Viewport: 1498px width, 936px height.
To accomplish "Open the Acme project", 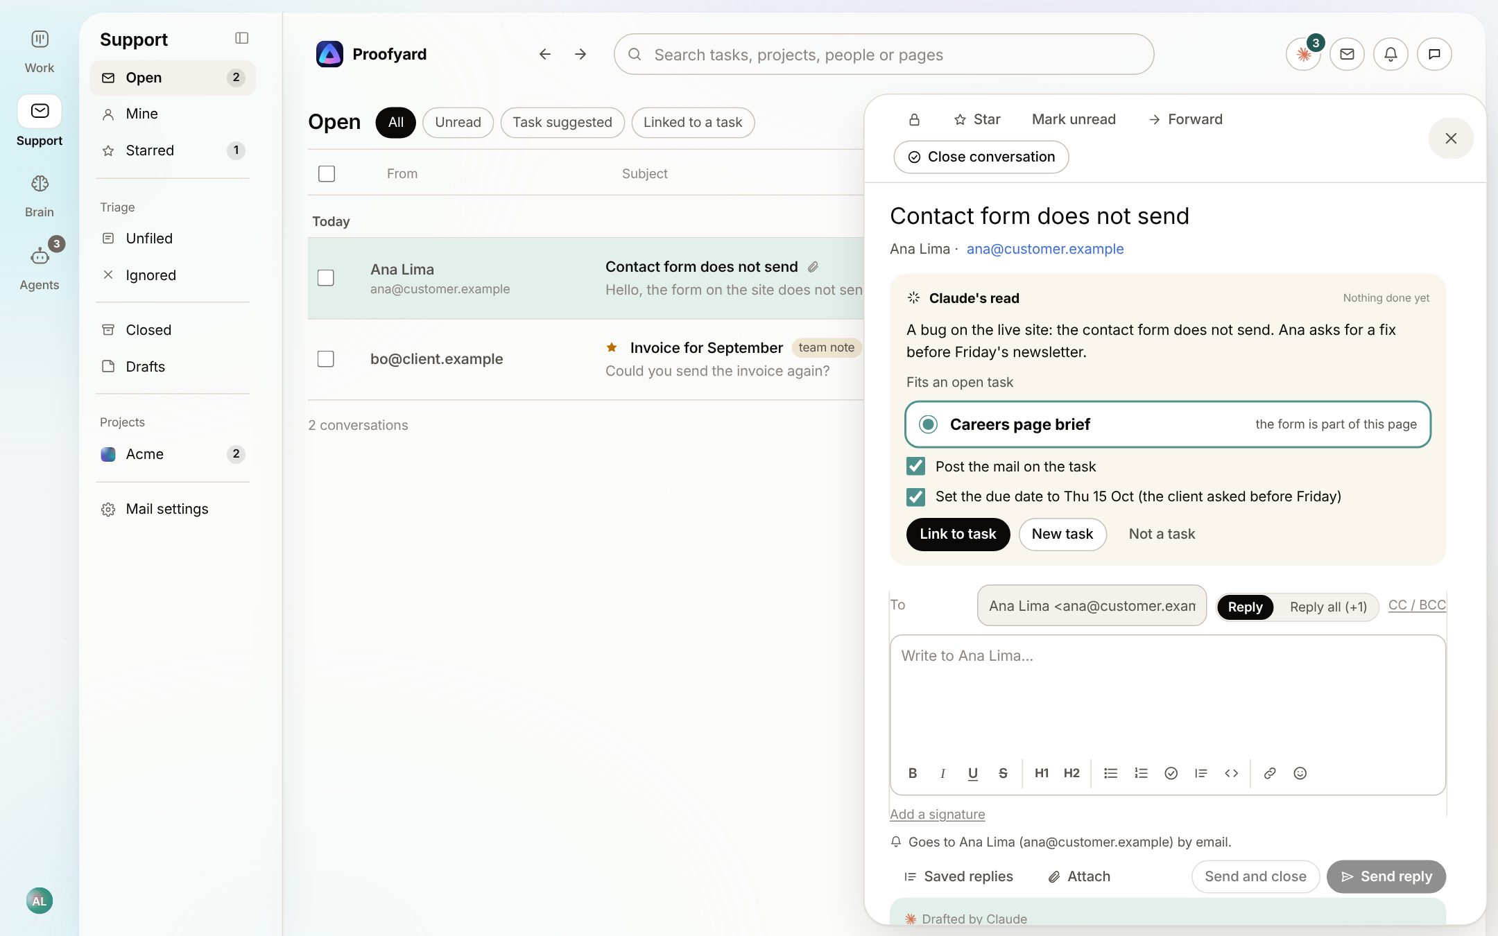I will tap(173, 454).
